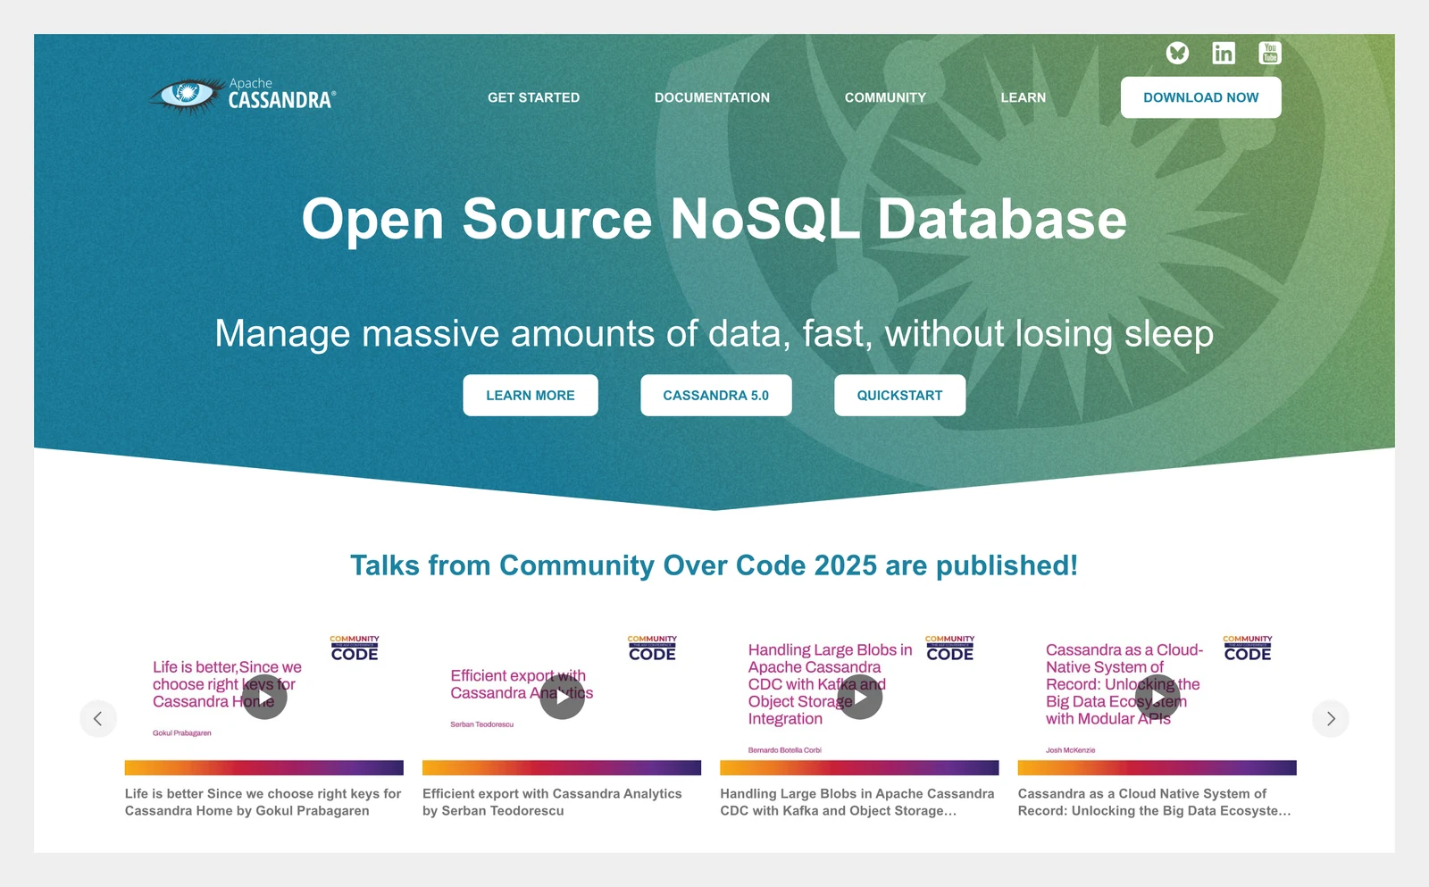The width and height of the screenshot is (1429, 887).
Task: Click "Talks from Community Over Code 2025 are published!"
Action: point(714,565)
